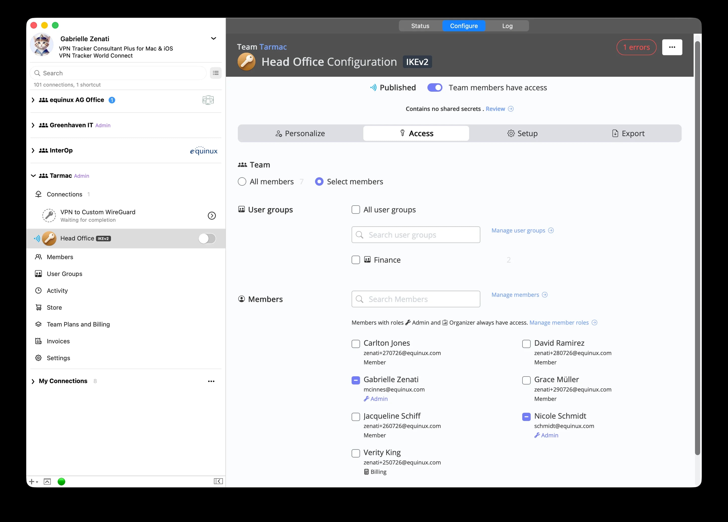Image resolution: width=728 pixels, height=522 pixels.
Task: Click the three dots more button in header
Action: click(672, 47)
